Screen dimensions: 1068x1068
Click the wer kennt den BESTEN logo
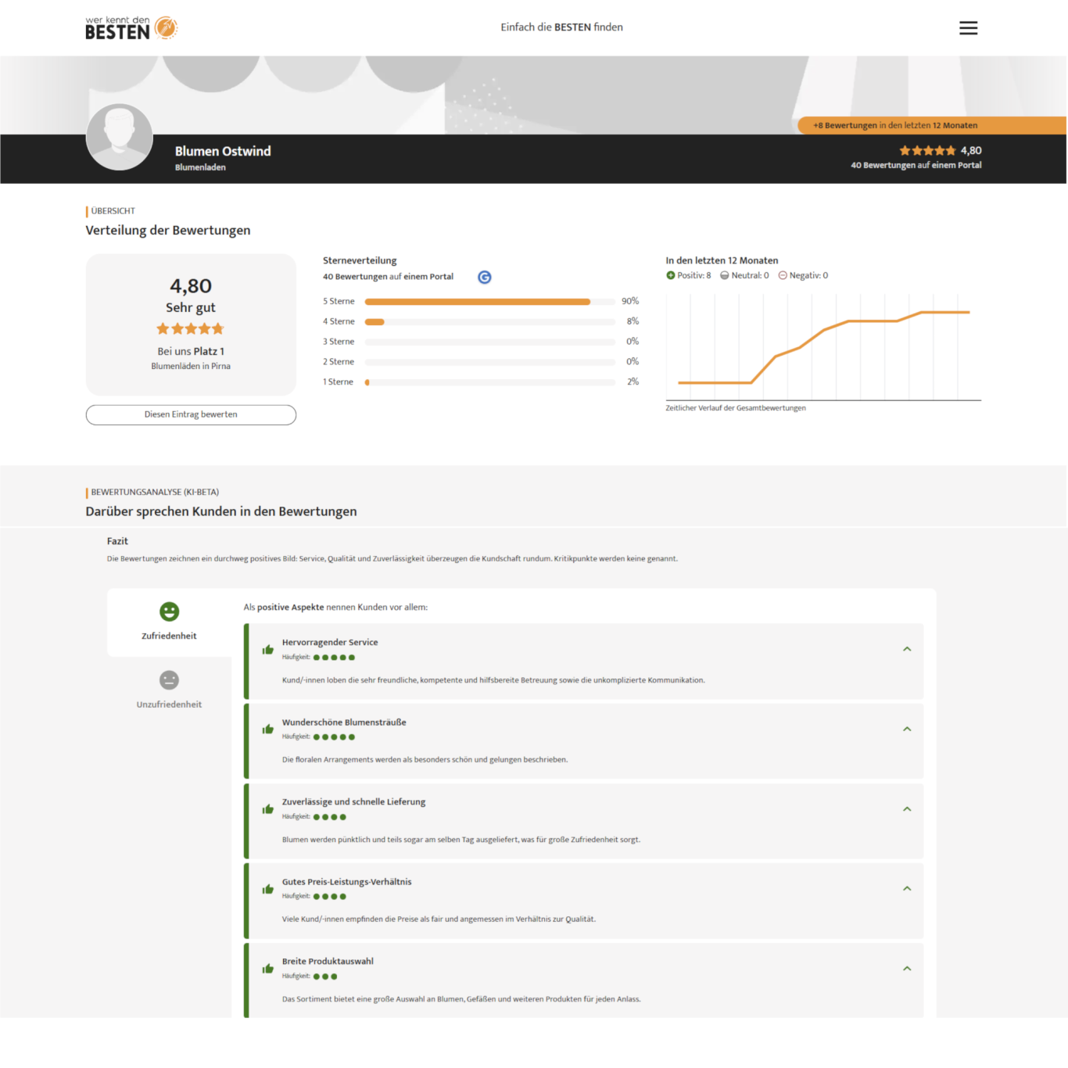tap(131, 28)
